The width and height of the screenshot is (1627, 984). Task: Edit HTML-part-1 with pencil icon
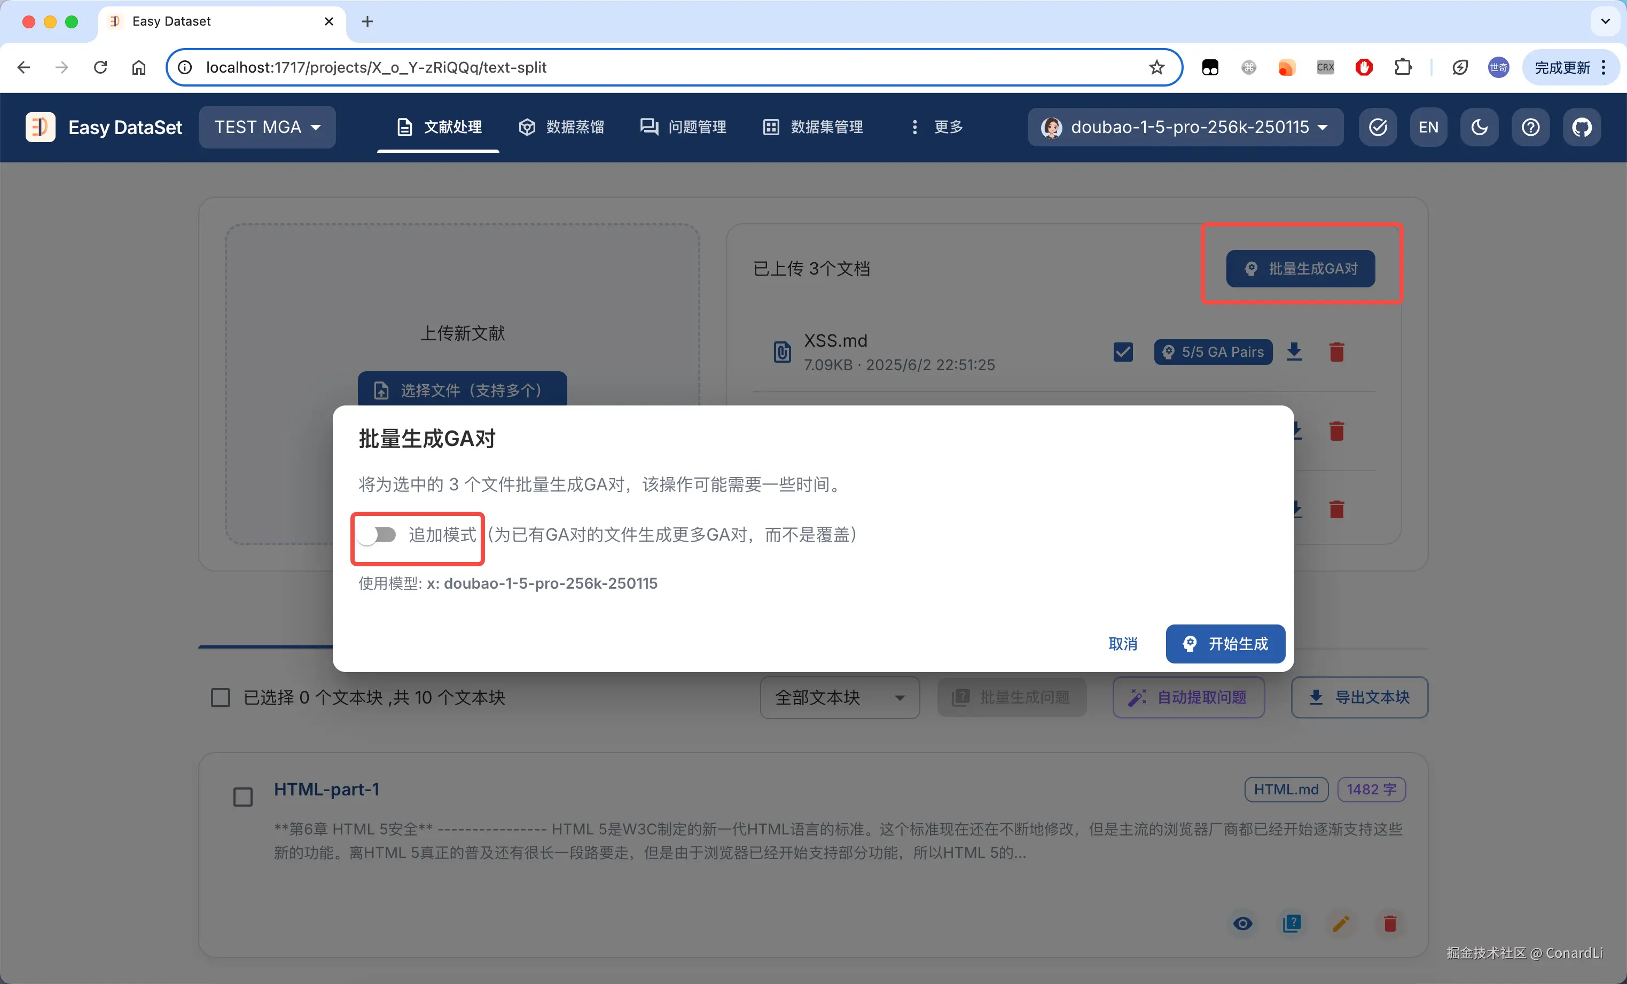(1340, 923)
